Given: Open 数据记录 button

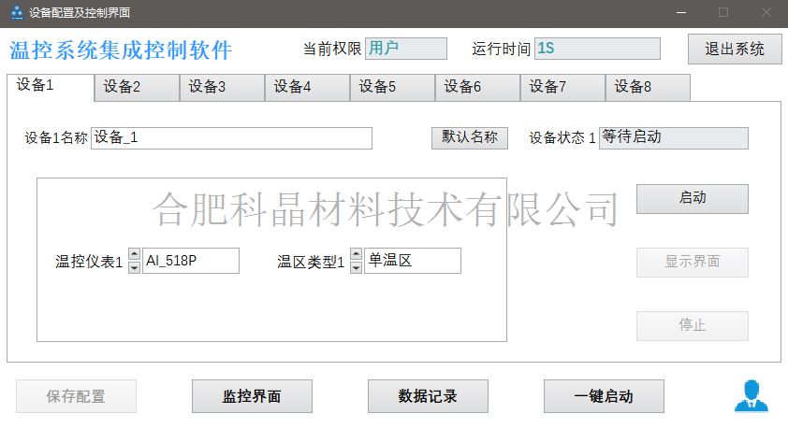Looking at the screenshot, I should coord(428,396).
